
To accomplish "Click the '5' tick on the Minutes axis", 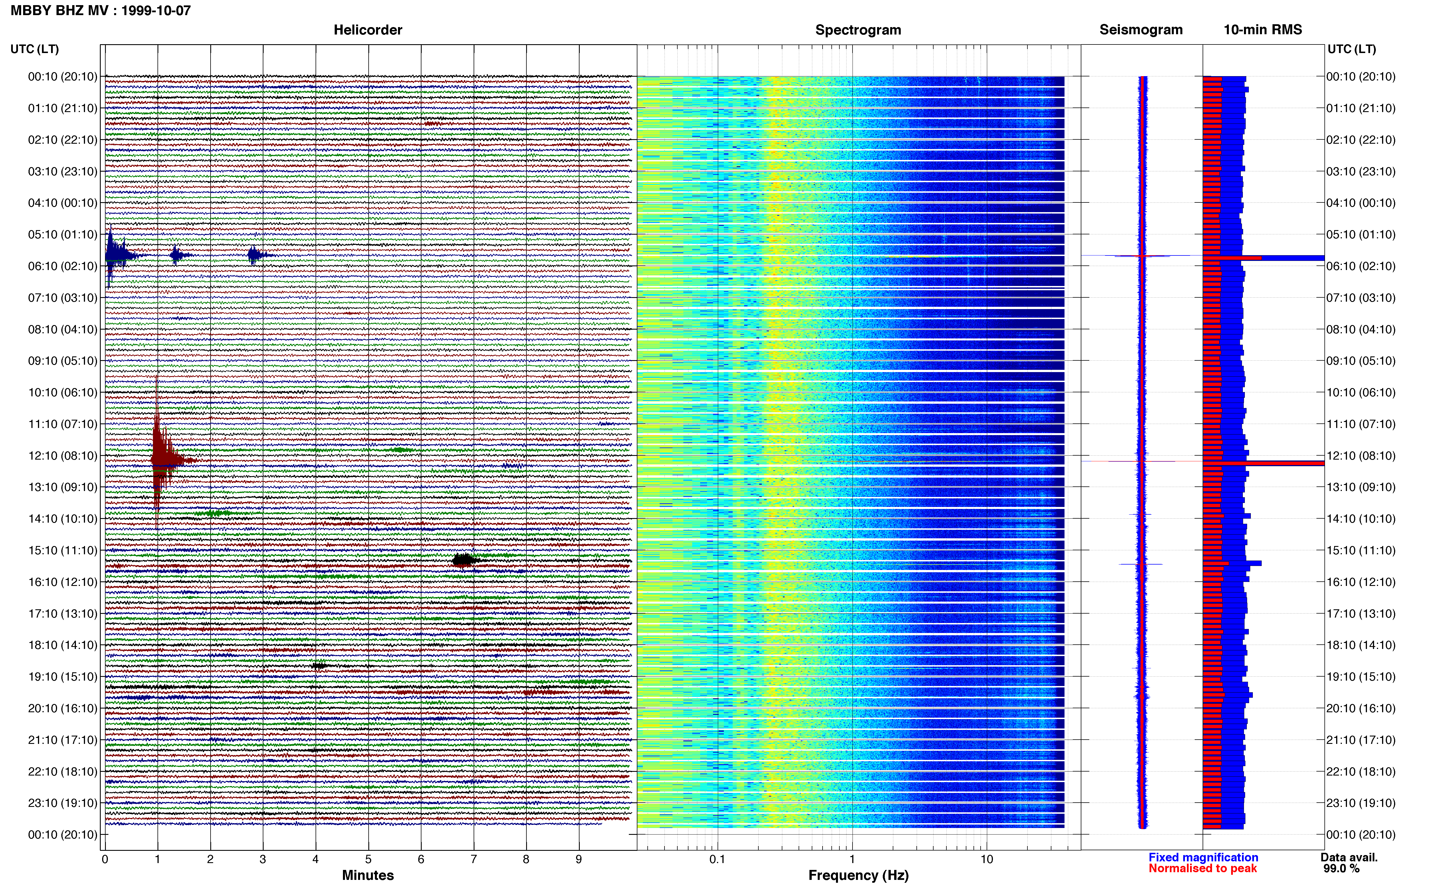I will coord(368,859).
